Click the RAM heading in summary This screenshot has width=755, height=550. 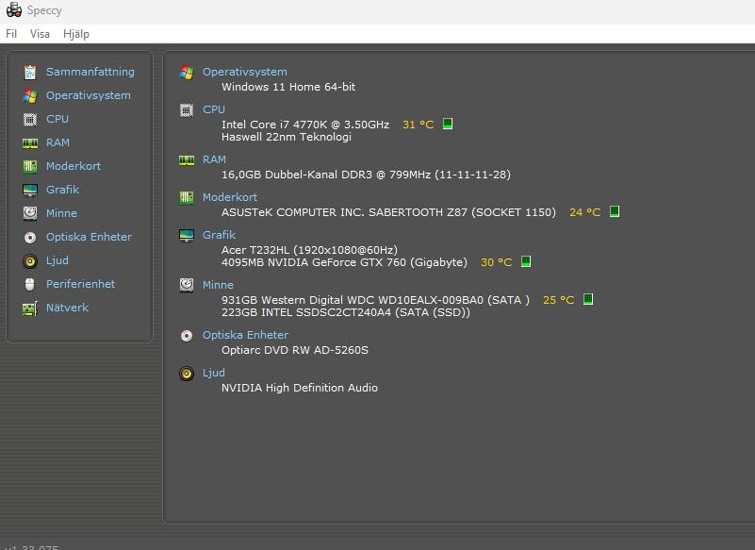[x=214, y=159]
